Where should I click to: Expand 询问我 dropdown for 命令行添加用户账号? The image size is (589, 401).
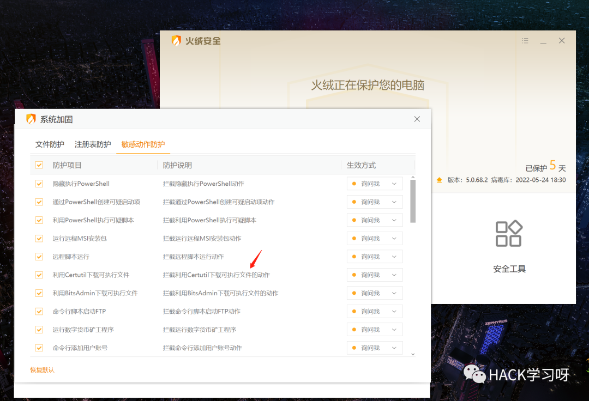[x=375, y=348]
